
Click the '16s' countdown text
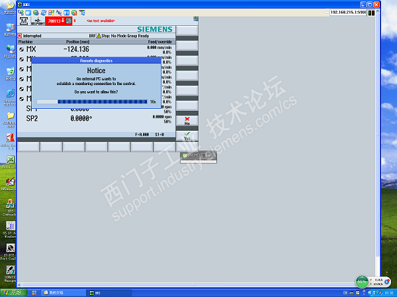pos(153,102)
